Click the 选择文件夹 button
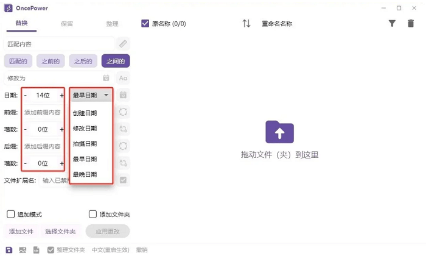 [x=60, y=232]
